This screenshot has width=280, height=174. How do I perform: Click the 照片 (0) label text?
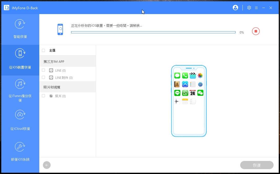point(60,96)
